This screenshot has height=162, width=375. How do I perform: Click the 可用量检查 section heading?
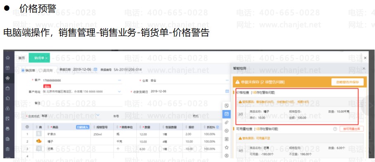tap(245, 129)
